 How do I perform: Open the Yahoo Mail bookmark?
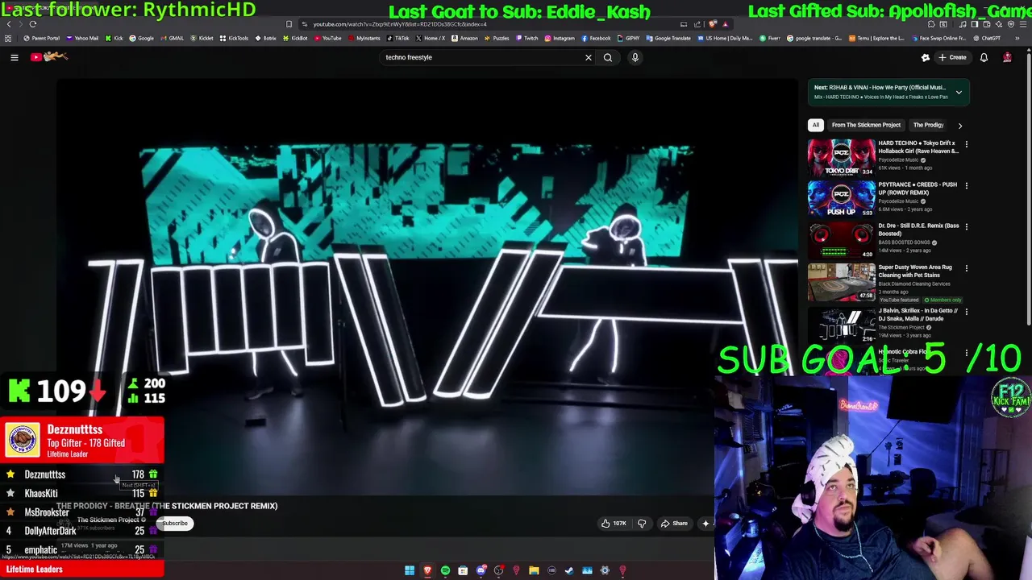[x=82, y=38]
